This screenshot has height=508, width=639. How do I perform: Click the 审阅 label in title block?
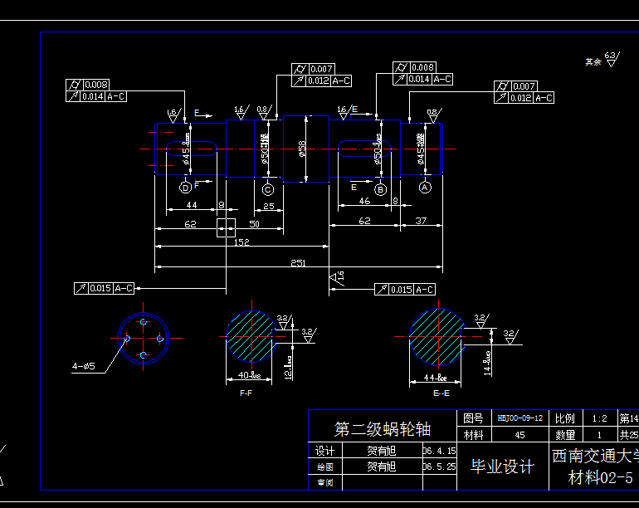click(x=324, y=483)
